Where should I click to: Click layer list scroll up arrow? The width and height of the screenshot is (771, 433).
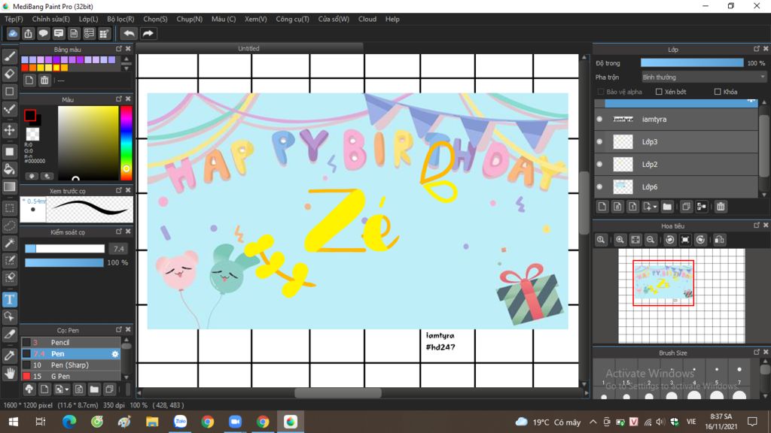763,102
